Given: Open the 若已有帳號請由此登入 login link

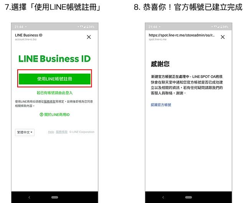Looking at the screenshot, I should (x=54, y=93).
